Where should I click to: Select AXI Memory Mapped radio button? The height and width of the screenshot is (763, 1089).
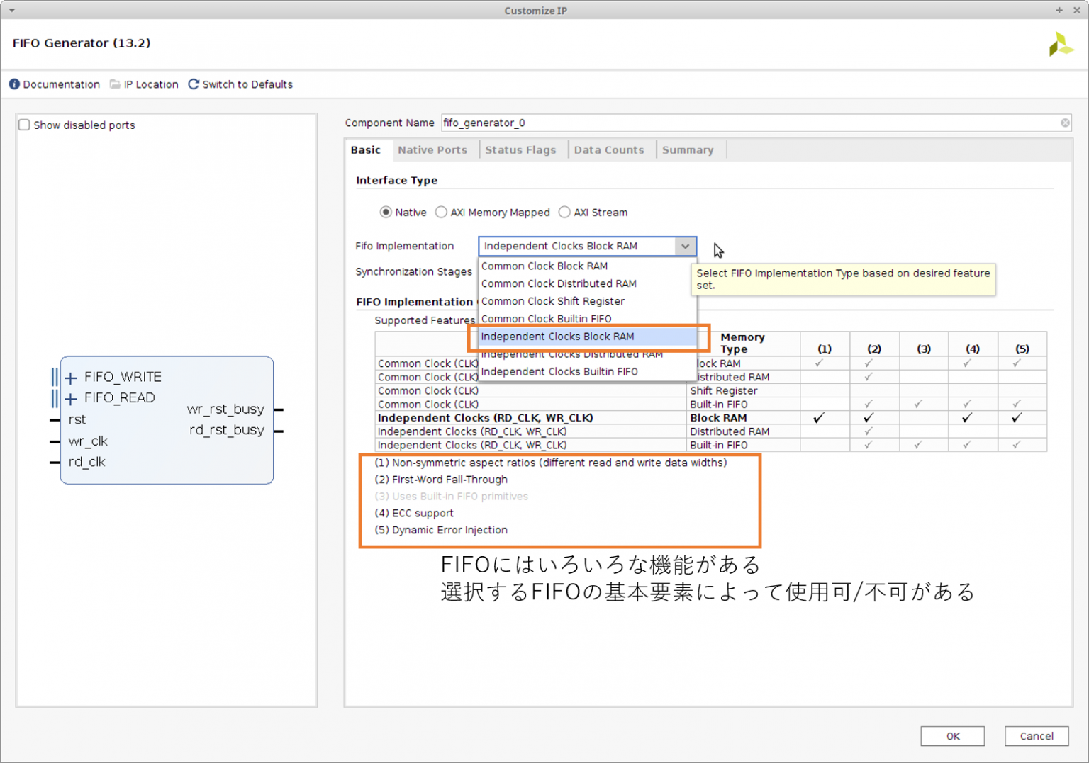pyautogui.click(x=441, y=213)
